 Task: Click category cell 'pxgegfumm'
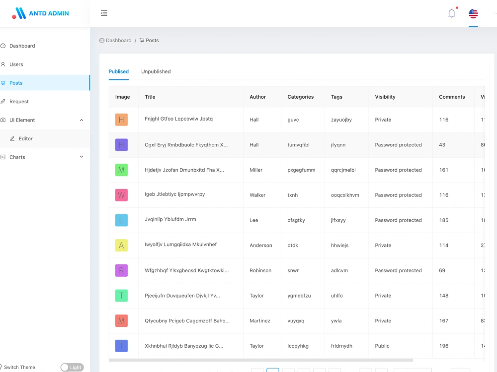302,170
